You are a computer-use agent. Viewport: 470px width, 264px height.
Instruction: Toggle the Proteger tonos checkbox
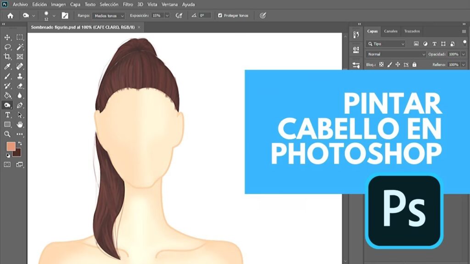tap(220, 15)
